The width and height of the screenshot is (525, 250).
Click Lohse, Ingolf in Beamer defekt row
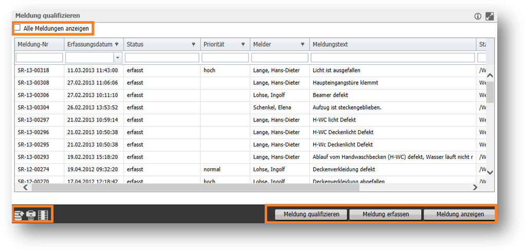pos(269,95)
